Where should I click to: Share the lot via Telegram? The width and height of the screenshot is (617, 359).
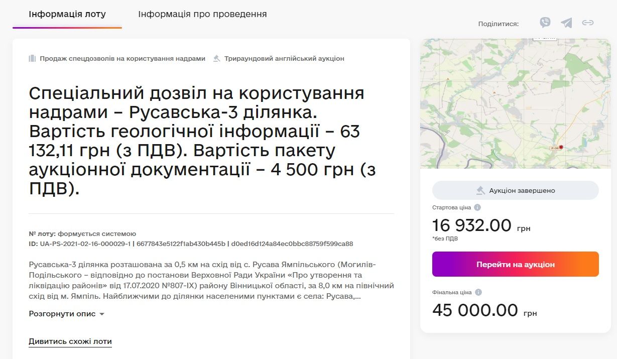pos(566,23)
